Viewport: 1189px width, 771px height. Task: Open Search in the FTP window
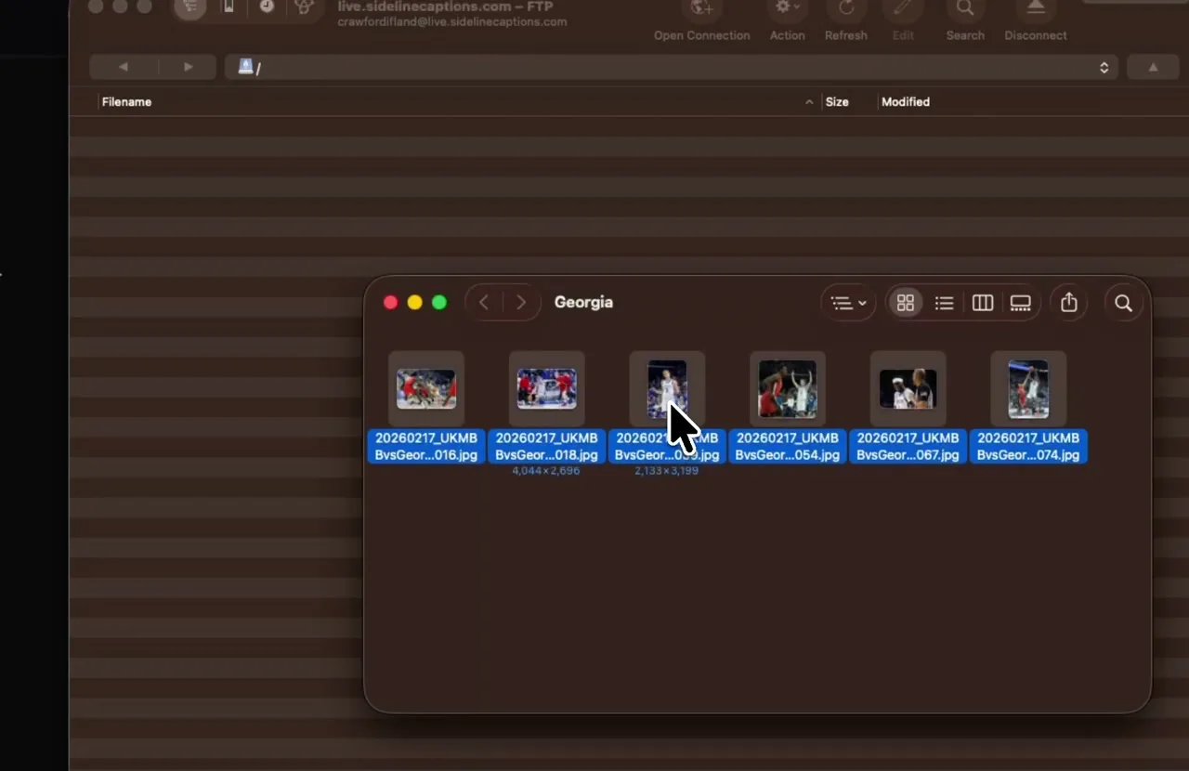(965, 21)
